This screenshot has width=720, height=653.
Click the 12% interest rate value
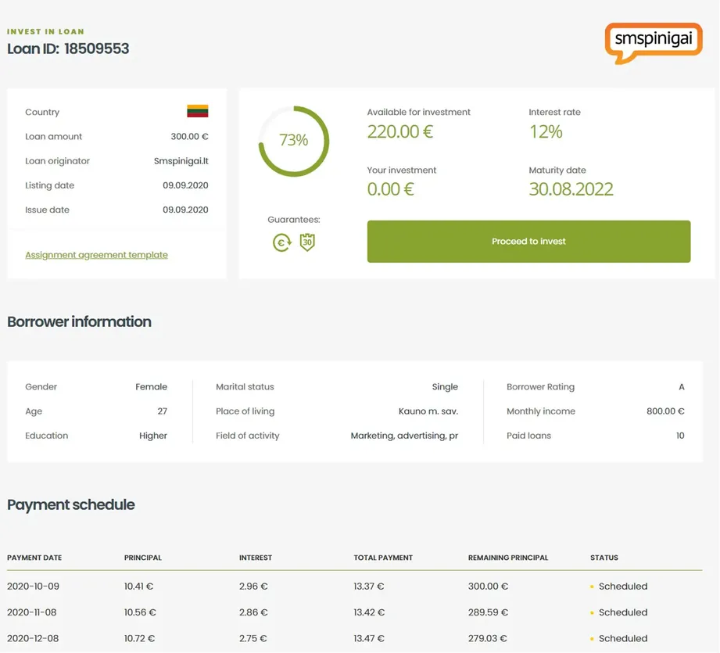tap(546, 132)
